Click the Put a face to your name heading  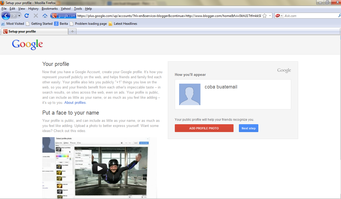pyautogui.click(x=71, y=113)
